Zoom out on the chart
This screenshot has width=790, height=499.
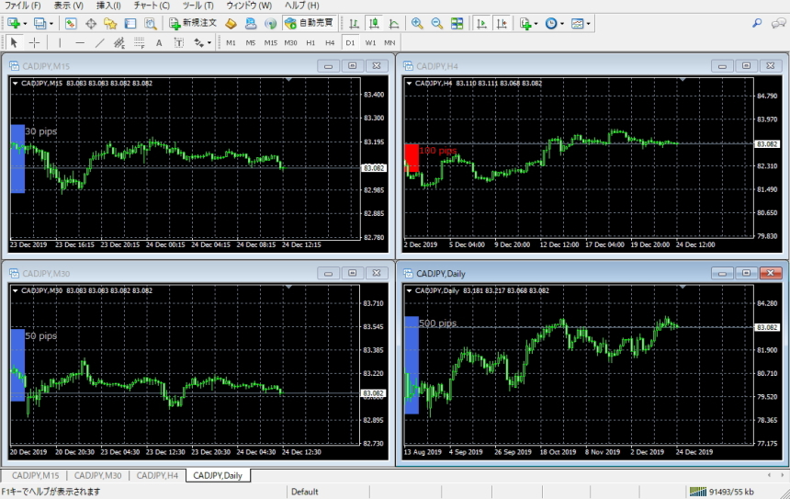click(437, 23)
